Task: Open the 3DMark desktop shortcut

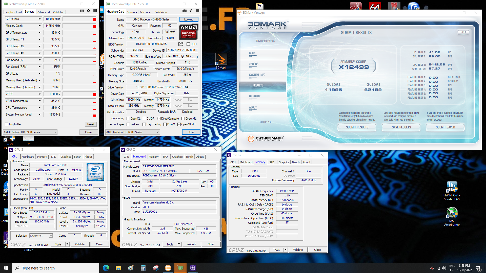Action: (221, 61)
